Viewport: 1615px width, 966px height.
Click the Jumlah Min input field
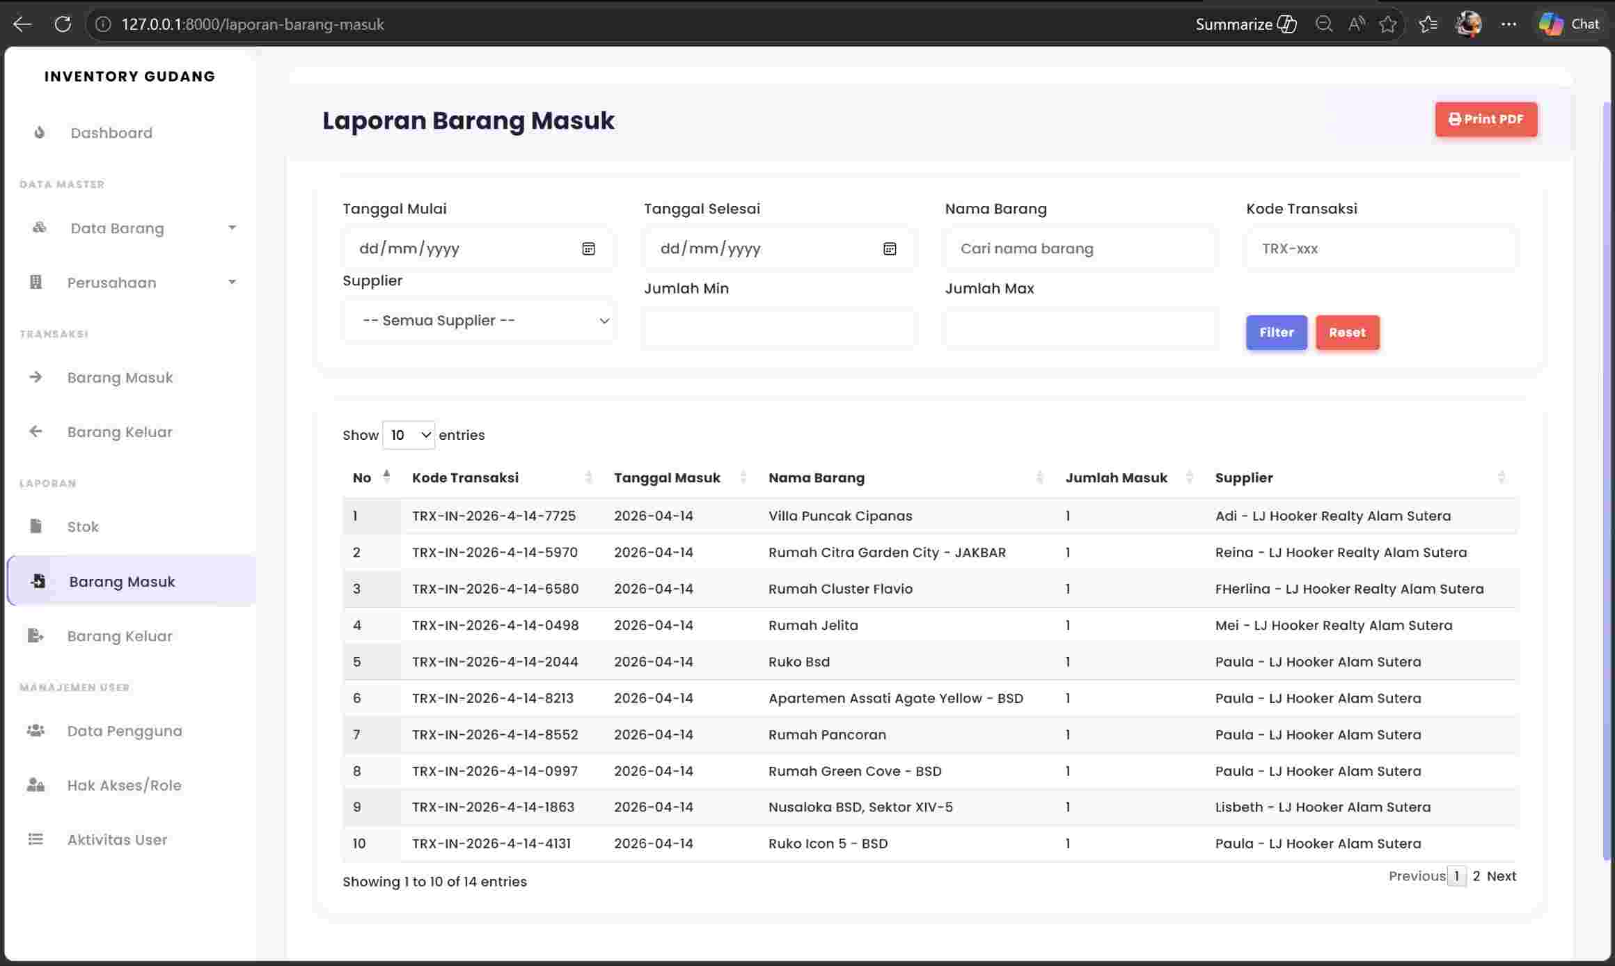(779, 328)
